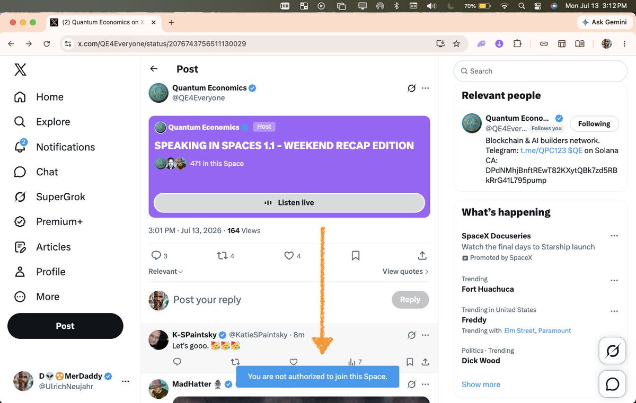Screen dimensions: 636x403
Task: Bookmark K-SPaintsky's reply
Action: 410,362
